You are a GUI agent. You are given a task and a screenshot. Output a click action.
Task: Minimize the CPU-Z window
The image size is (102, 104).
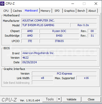click(x=73, y=4)
